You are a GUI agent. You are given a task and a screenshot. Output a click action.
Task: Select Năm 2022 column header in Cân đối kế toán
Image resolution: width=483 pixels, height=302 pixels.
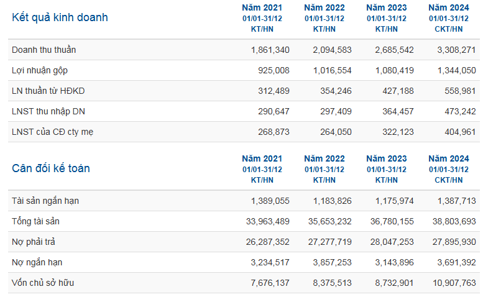click(x=324, y=159)
